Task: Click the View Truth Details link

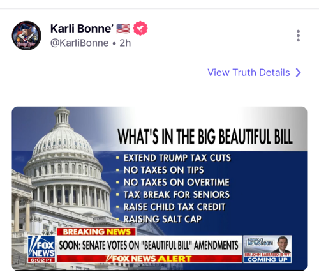Action: click(249, 72)
